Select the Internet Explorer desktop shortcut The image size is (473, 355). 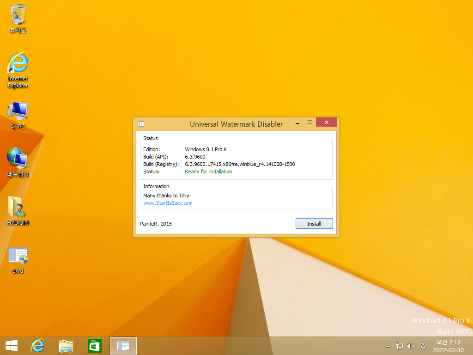click(18, 70)
